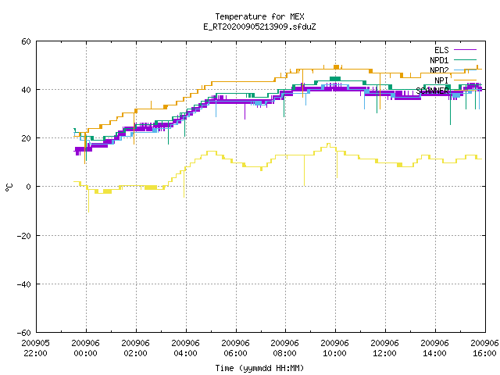The width and height of the screenshot is (500, 375).
Task: Click the yellow SCANNER spike down to 0 near 08:45
Action: (304, 170)
